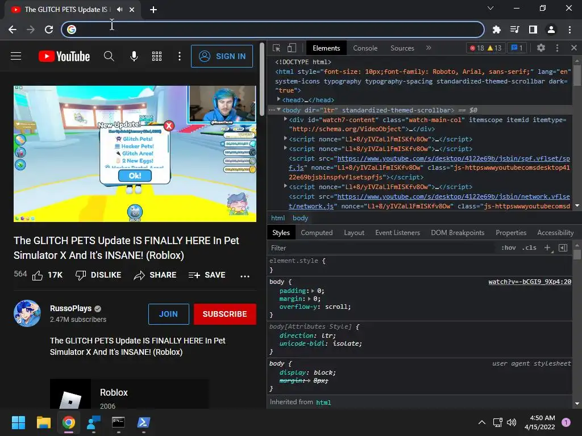The image size is (582, 436).
Task: Open YouTube settings three-dot menu
Action: point(180,56)
